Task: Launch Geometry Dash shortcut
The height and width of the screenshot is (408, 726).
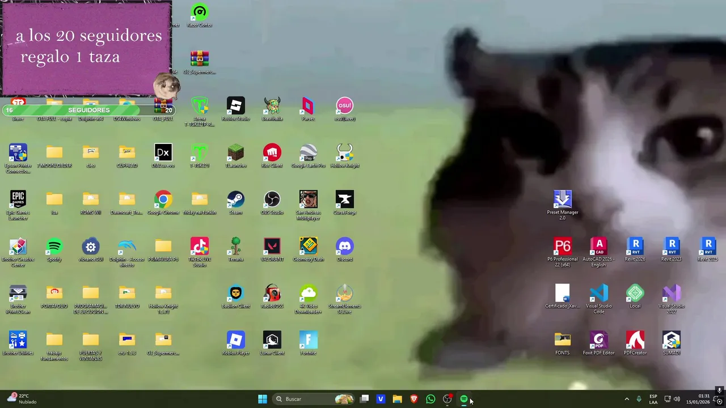Action: [309, 250]
